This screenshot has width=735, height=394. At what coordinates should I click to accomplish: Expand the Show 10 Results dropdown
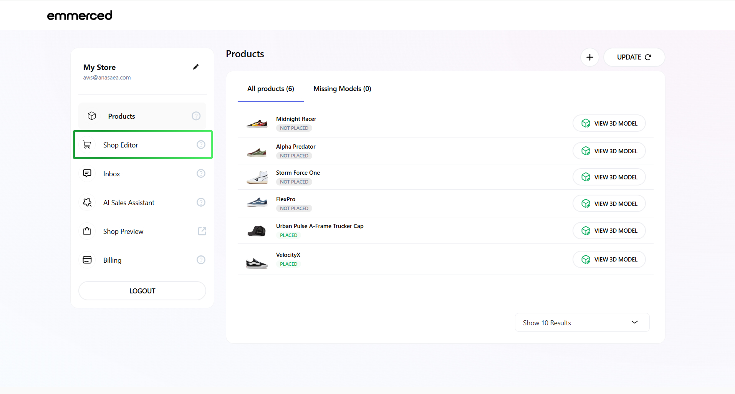[582, 323]
